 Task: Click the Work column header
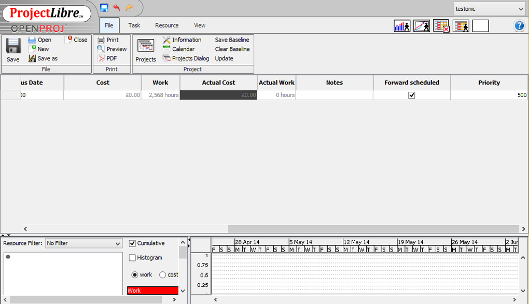[x=160, y=82]
